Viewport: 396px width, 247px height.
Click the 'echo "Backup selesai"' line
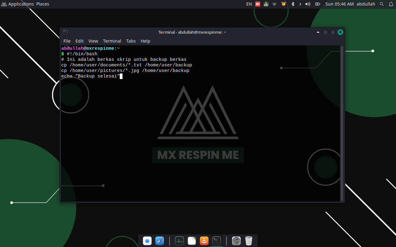pyautogui.click(x=90, y=76)
